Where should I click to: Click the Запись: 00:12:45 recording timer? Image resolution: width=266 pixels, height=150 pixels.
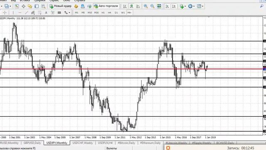241,148
